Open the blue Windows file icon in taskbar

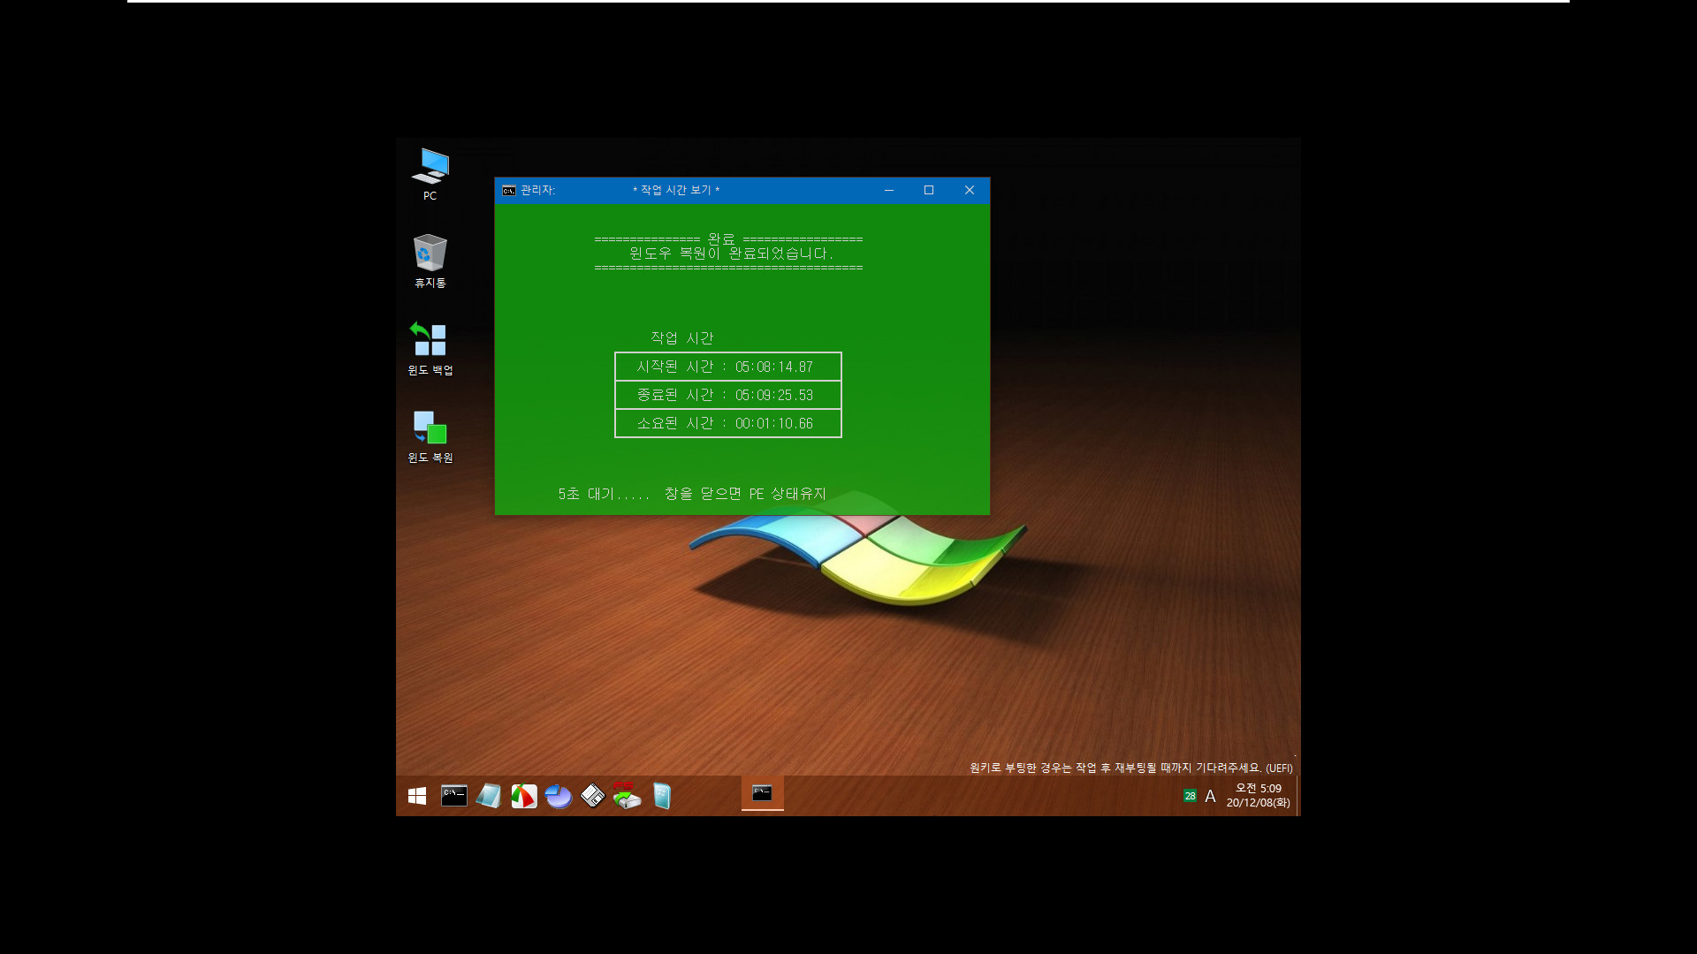point(662,796)
